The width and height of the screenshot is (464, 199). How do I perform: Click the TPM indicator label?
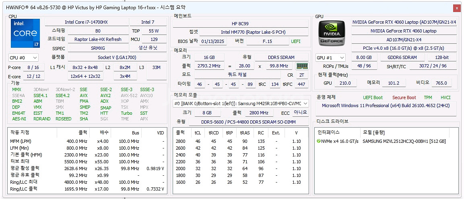(x=428, y=97)
